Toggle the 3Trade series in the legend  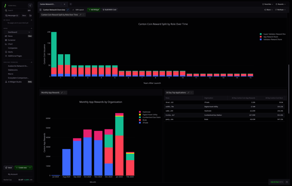point(143,123)
